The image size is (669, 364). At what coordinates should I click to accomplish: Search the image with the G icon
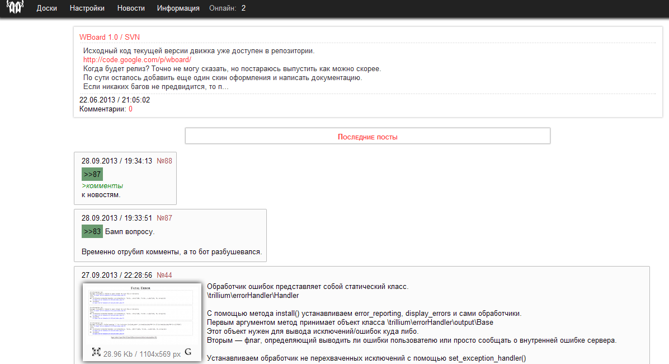[188, 352]
